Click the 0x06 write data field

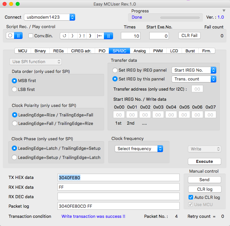[197, 114]
